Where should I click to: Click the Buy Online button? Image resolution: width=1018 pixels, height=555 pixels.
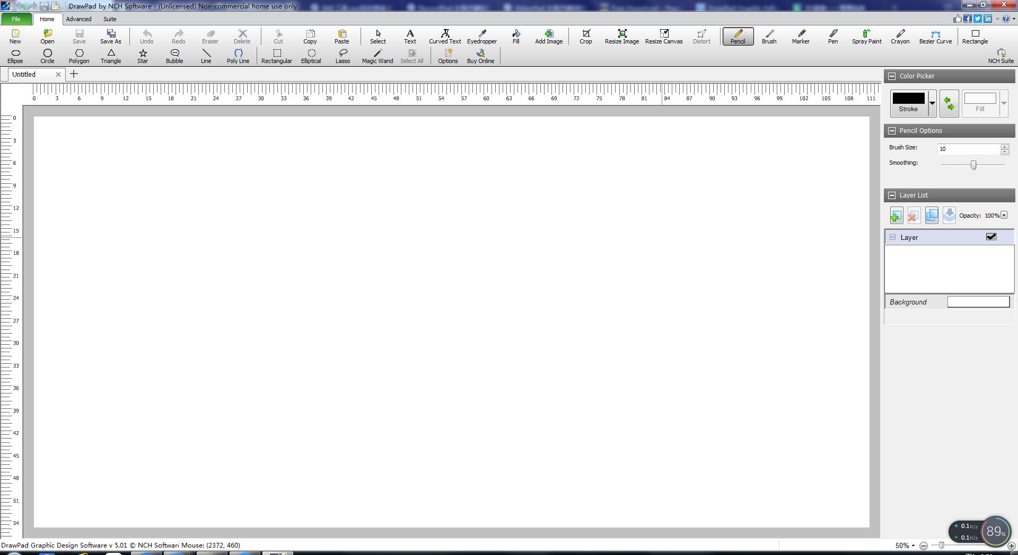click(480, 56)
